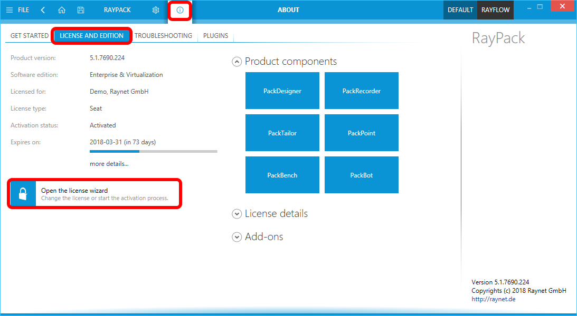Click the RAYPACK toolbar item
Viewport: 577px width, 316px height.
pos(117,10)
